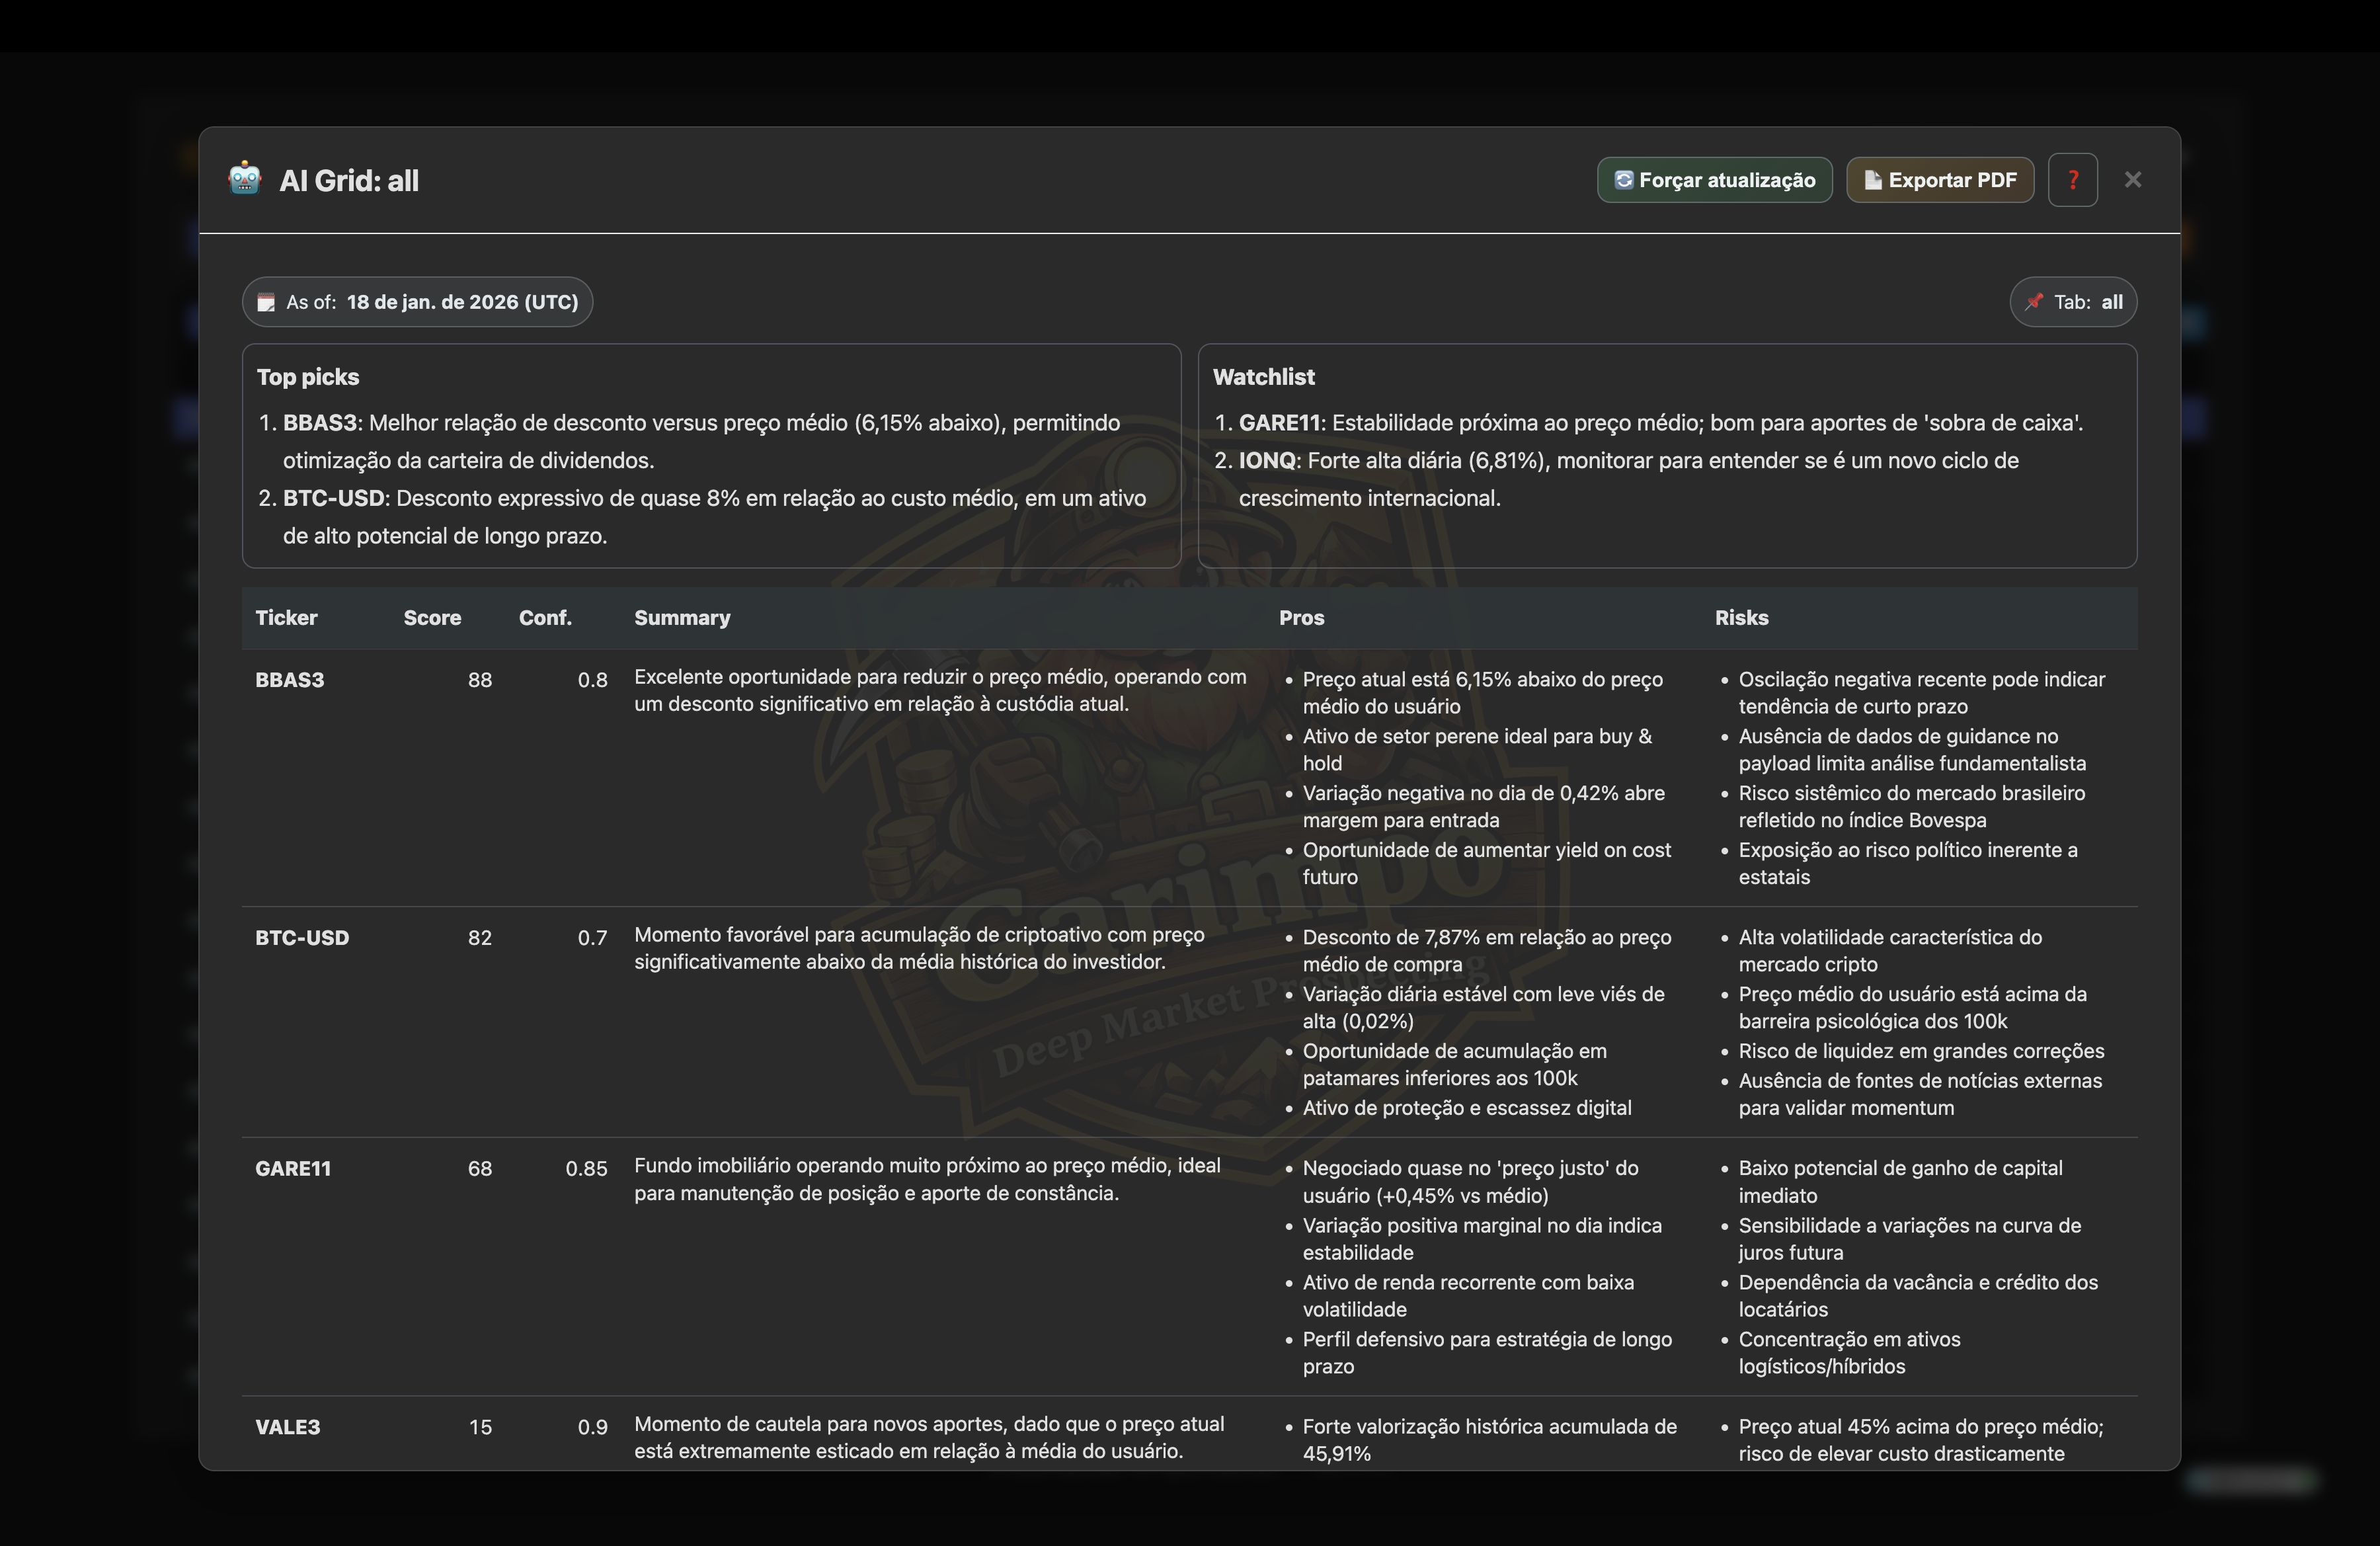2380x1546 pixels.
Task: Select the BTC-USD ticker in the table
Action: click(x=302, y=937)
